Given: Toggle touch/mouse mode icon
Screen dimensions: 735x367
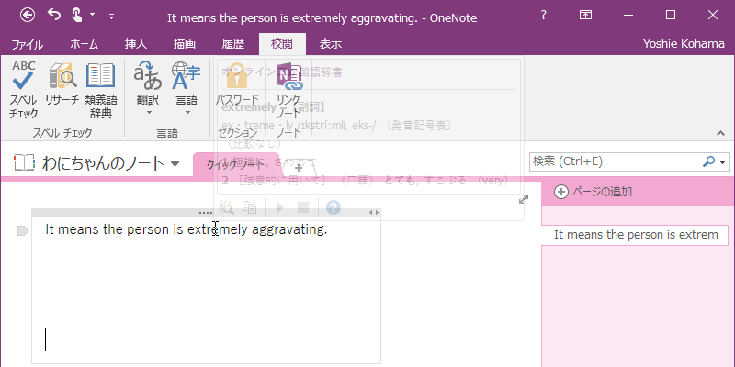Looking at the screenshot, I should (76, 15).
